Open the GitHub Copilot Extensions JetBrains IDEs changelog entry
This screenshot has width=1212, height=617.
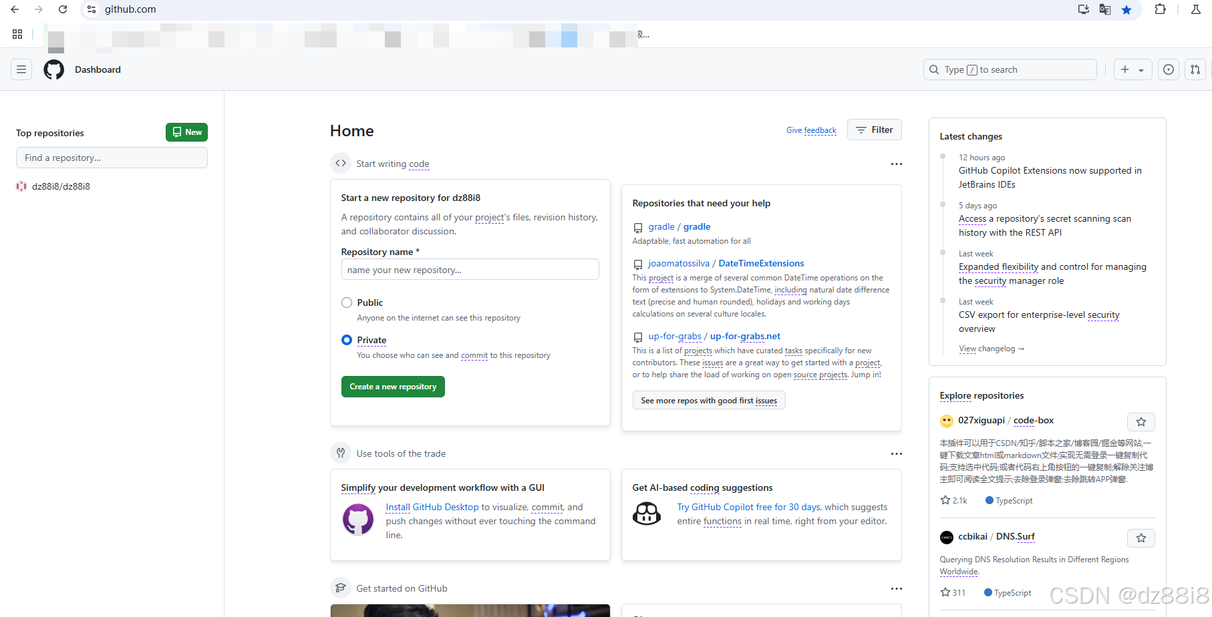click(x=1050, y=178)
